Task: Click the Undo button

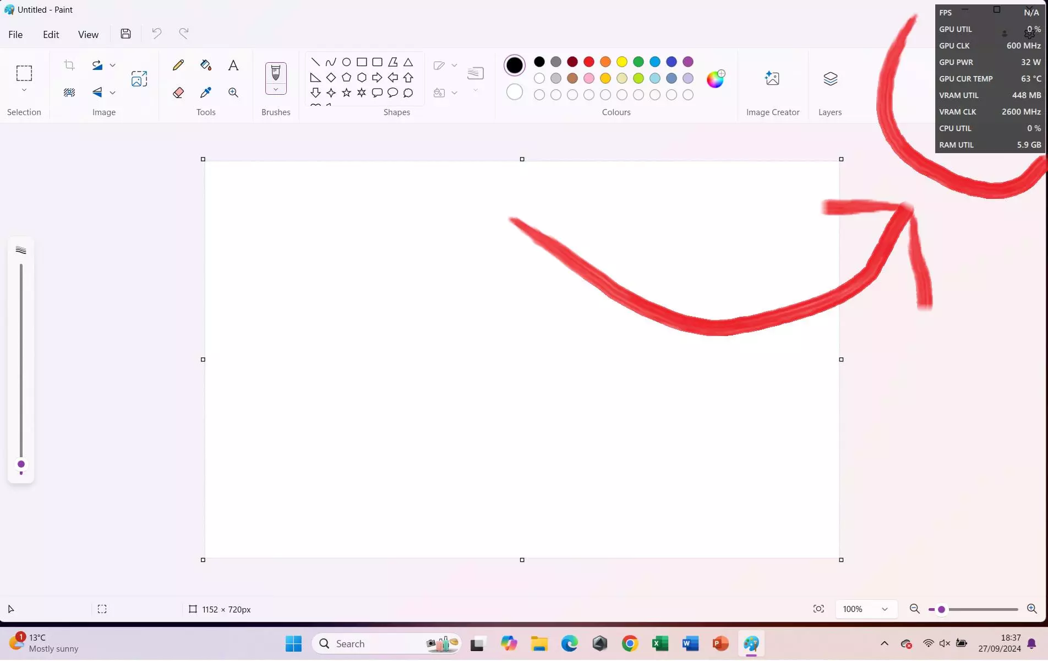Action: pyautogui.click(x=156, y=34)
